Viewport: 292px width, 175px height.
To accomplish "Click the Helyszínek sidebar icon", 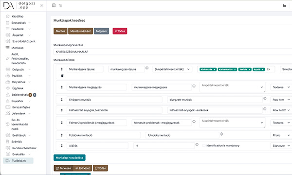I will coord(8,82).
